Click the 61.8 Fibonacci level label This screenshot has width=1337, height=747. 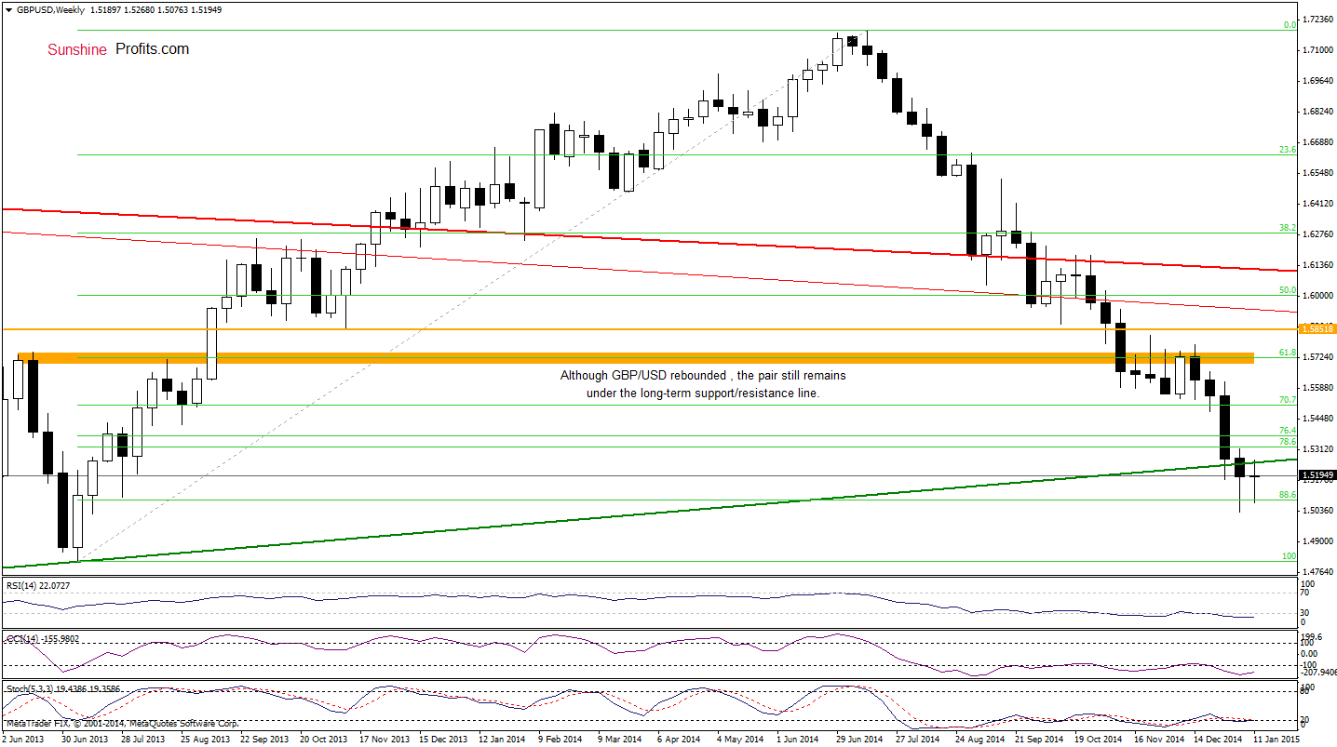click(x=1289, y=353)
